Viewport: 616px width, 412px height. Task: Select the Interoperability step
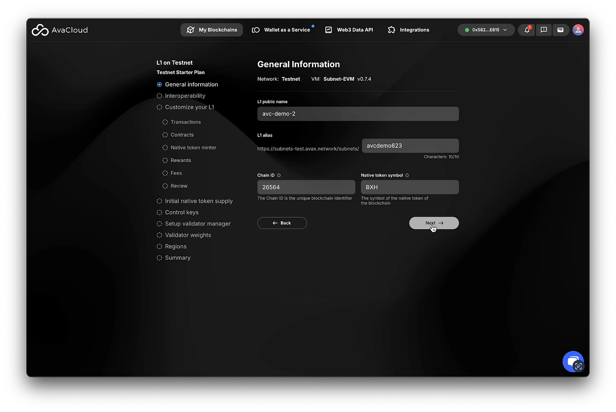181,96
